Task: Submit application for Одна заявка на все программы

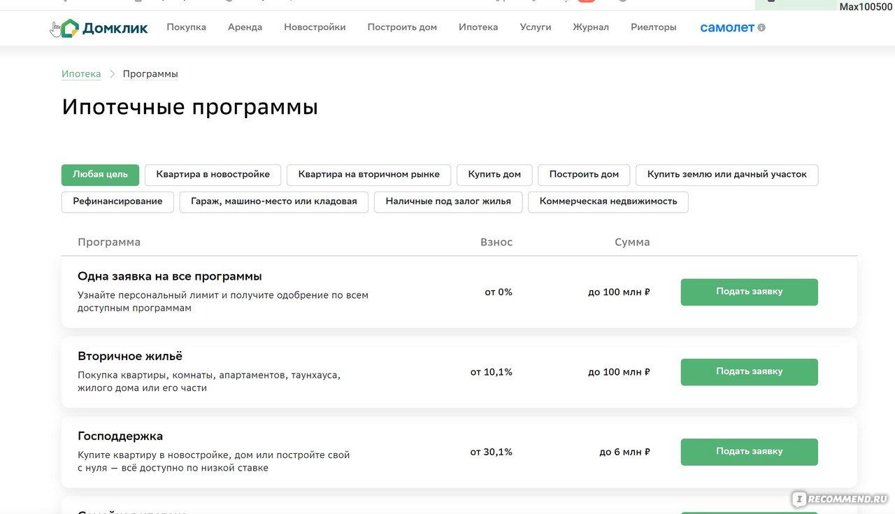Action: pyautogui.click(x=750, y=292)
